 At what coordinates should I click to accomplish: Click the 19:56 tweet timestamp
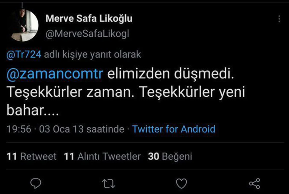[x=19, y=129]
